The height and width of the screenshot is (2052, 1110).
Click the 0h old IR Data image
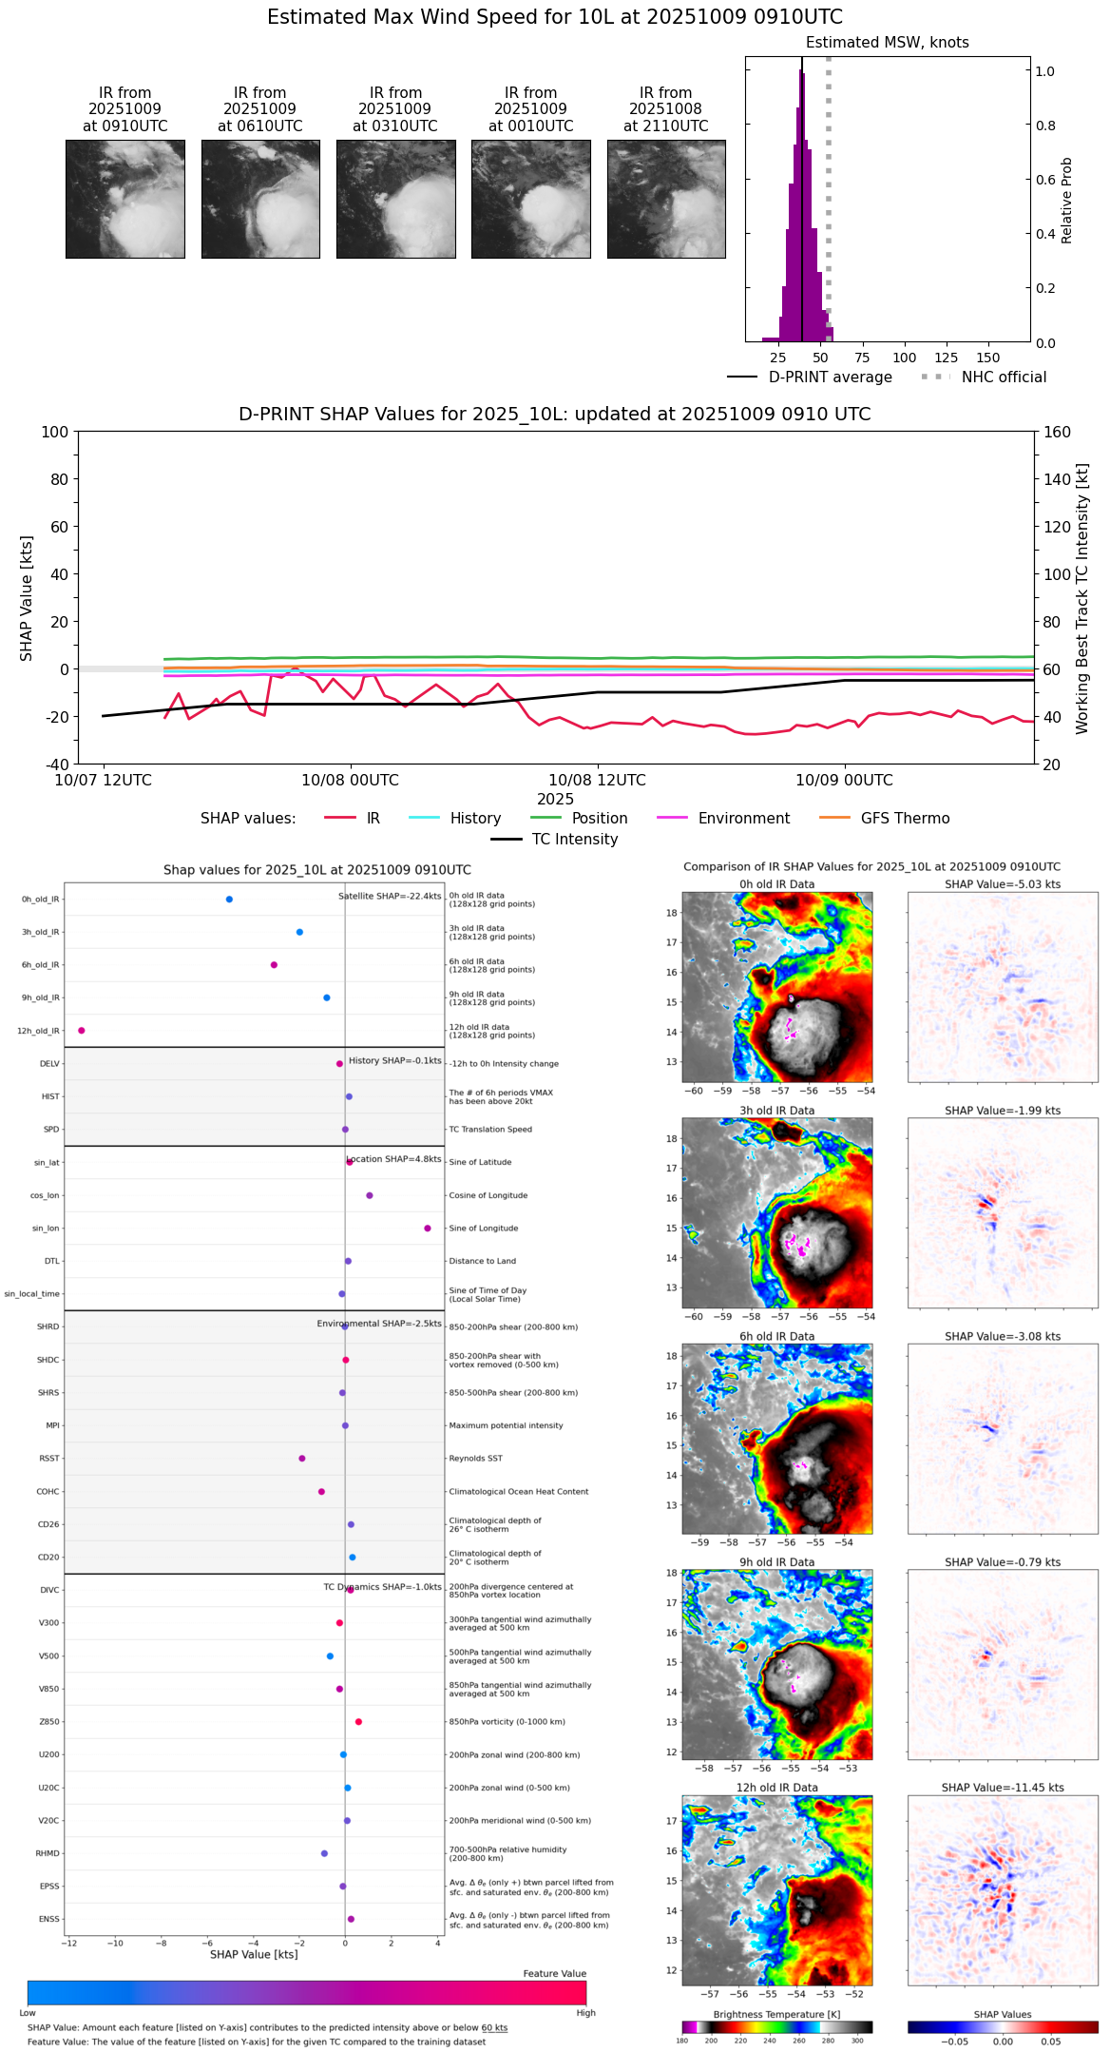pos(777,987)
